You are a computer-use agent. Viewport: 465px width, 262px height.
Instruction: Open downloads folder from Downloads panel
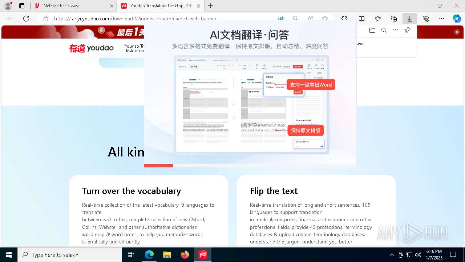tap(372, 30)
